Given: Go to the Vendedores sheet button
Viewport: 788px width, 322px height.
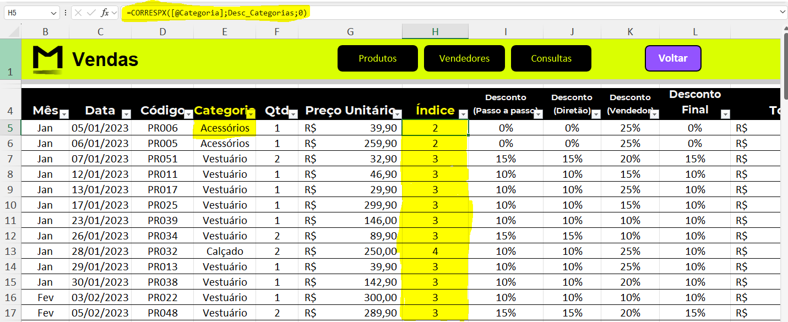Looking at the screenshot, I should [x=464, y=58].
